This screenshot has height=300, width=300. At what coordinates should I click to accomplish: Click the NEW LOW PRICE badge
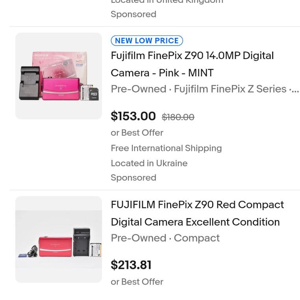coord(147,41)
